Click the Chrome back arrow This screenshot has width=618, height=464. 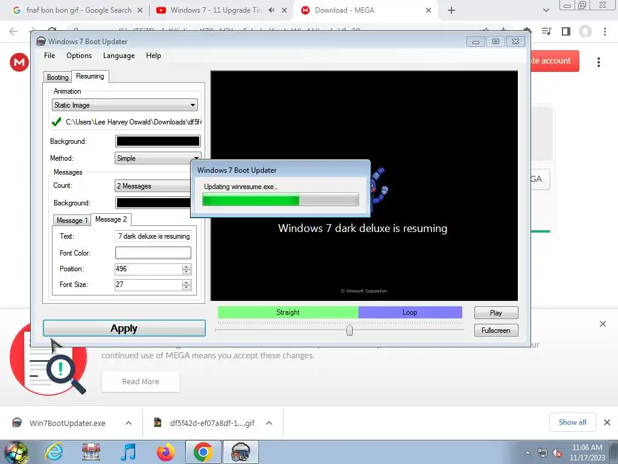coord(13,31)
